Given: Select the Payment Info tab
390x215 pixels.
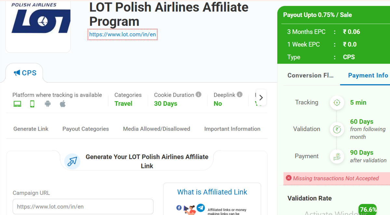Looking at the screenshot, I should click(x=368, y=75).
